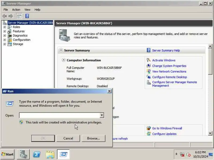Select the Server Manager root tree node
Image resolution: width=214 pixels, height=160 pixels.
tap(30, 23)
